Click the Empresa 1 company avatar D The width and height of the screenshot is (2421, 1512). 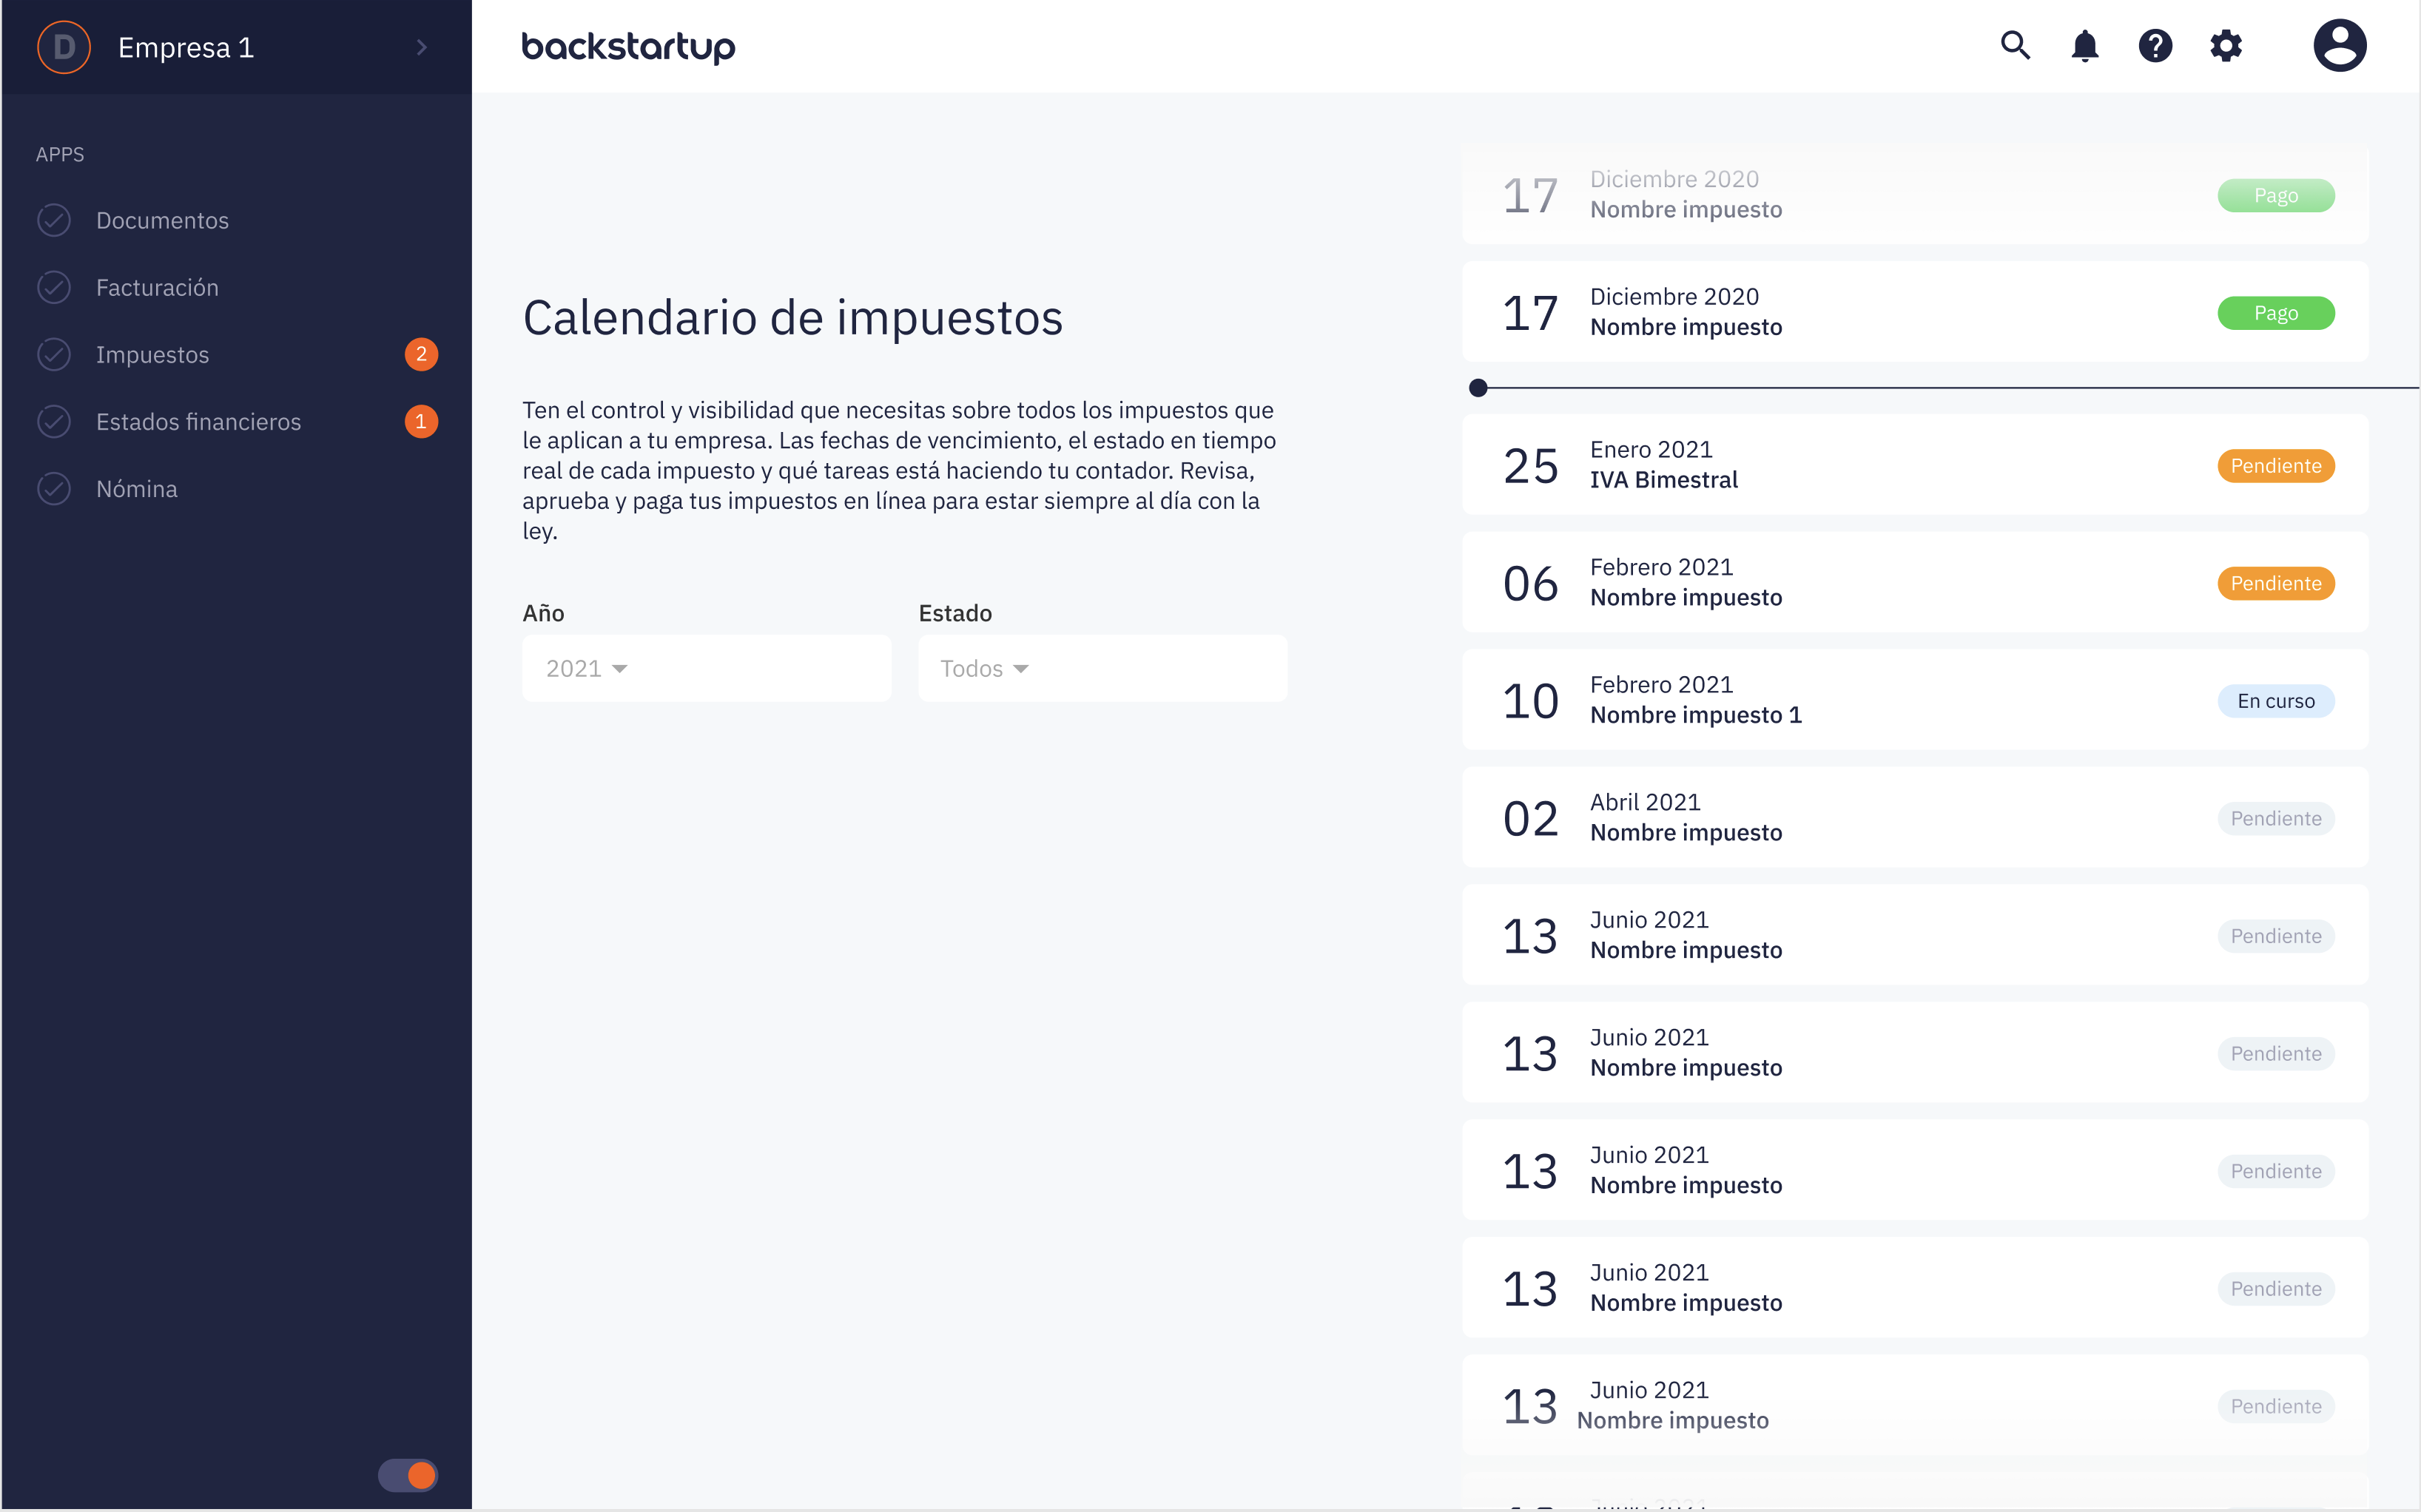(x=64, y=47)
